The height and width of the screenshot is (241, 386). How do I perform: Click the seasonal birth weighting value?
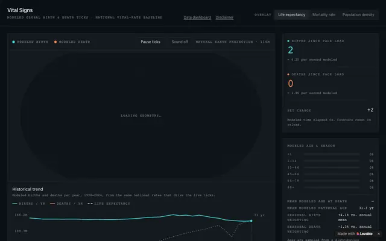click(355, 218)
